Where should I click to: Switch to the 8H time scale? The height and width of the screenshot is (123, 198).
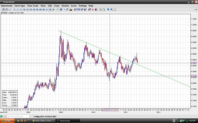click(44, 9)
